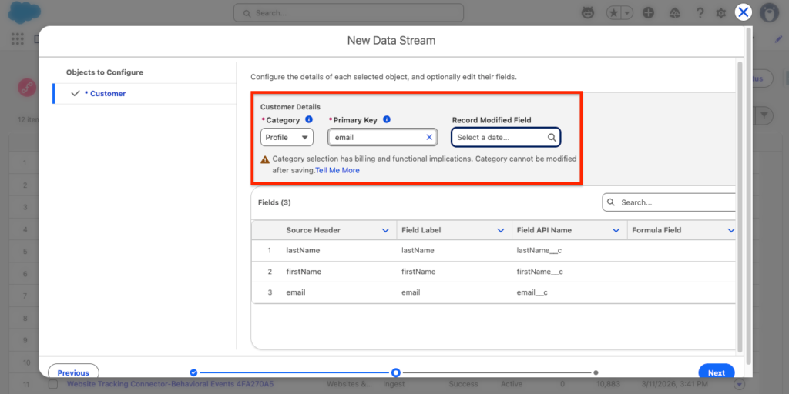Click the Primary Key info icon
This screenshot has height=394, width=789.
coord(387,120)
